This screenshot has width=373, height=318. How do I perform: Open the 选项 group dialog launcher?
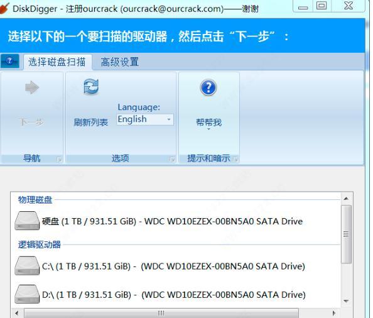(172, 159)
